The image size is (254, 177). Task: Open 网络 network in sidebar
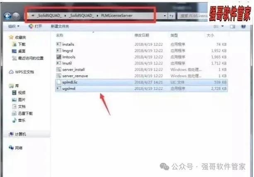click(x=16, y=148)
